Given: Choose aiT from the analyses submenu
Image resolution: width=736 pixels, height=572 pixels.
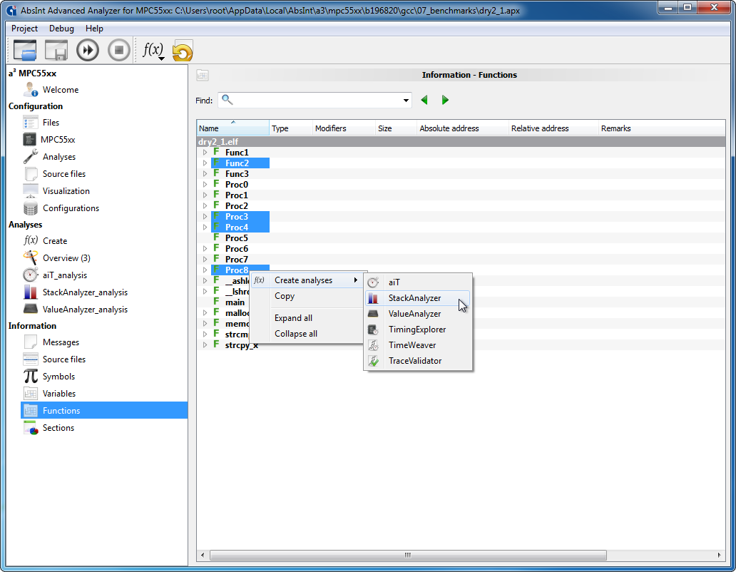Looking at the screenshot, I should pyautogui.click(x=418, y=282).
